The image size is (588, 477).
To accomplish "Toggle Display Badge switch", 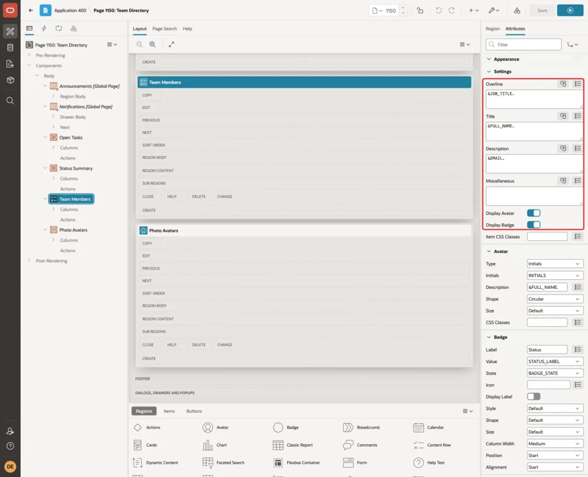I will [533, 225].
